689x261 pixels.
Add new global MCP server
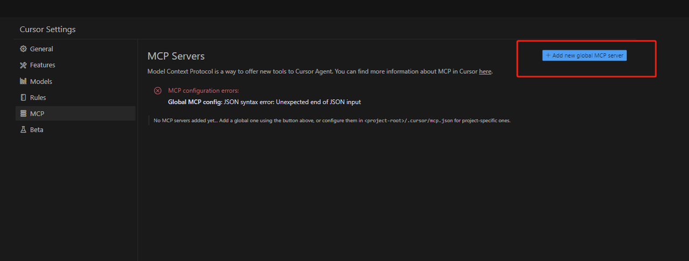point(584,55)
